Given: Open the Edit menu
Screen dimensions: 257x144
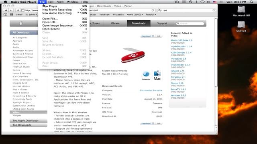Looking at the screenshot, I should point(51,2).
